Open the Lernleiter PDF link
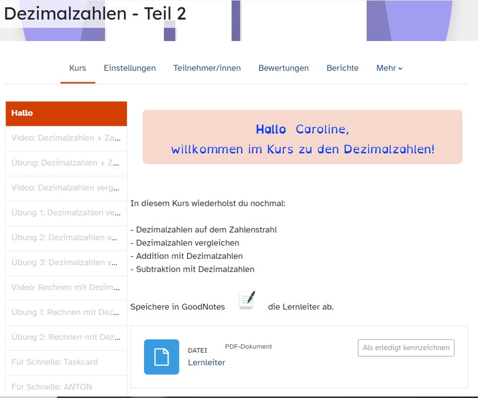Viewport: 478px width, 398px height. tap(206, 363)
